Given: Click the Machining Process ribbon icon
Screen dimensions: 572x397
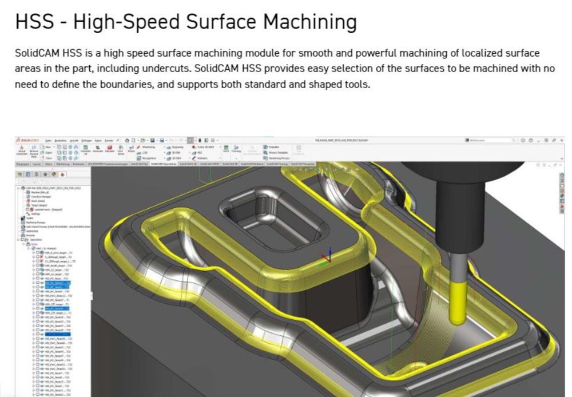Looking at the screenshot, I should (x=265, y=158).
